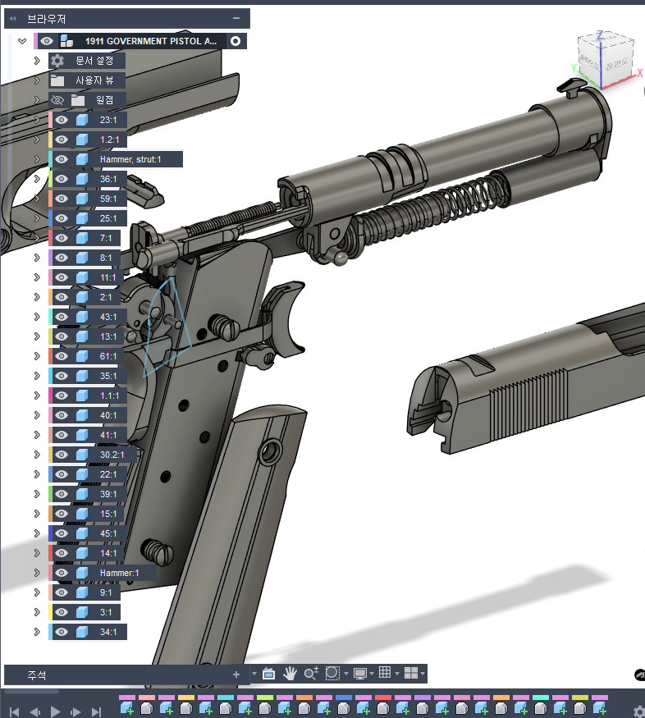Image resolution: width=645 pixels, height=718 pixels.
Task: Click the component cube icon for 30.2:1
Action: coord(82,455)
